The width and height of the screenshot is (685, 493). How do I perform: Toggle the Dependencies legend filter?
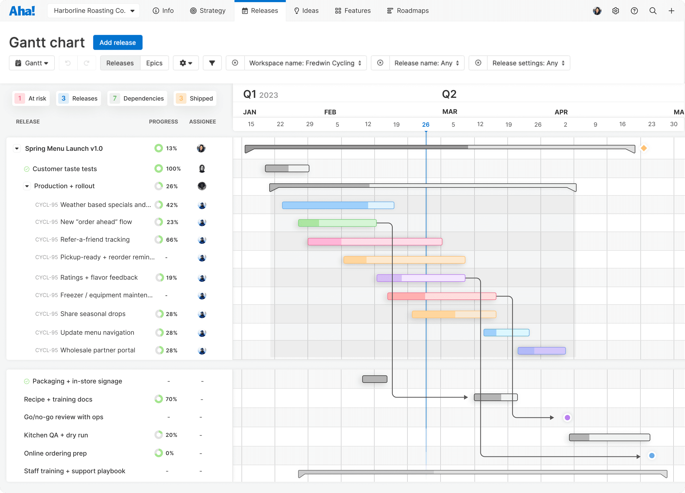coord(137,98)
